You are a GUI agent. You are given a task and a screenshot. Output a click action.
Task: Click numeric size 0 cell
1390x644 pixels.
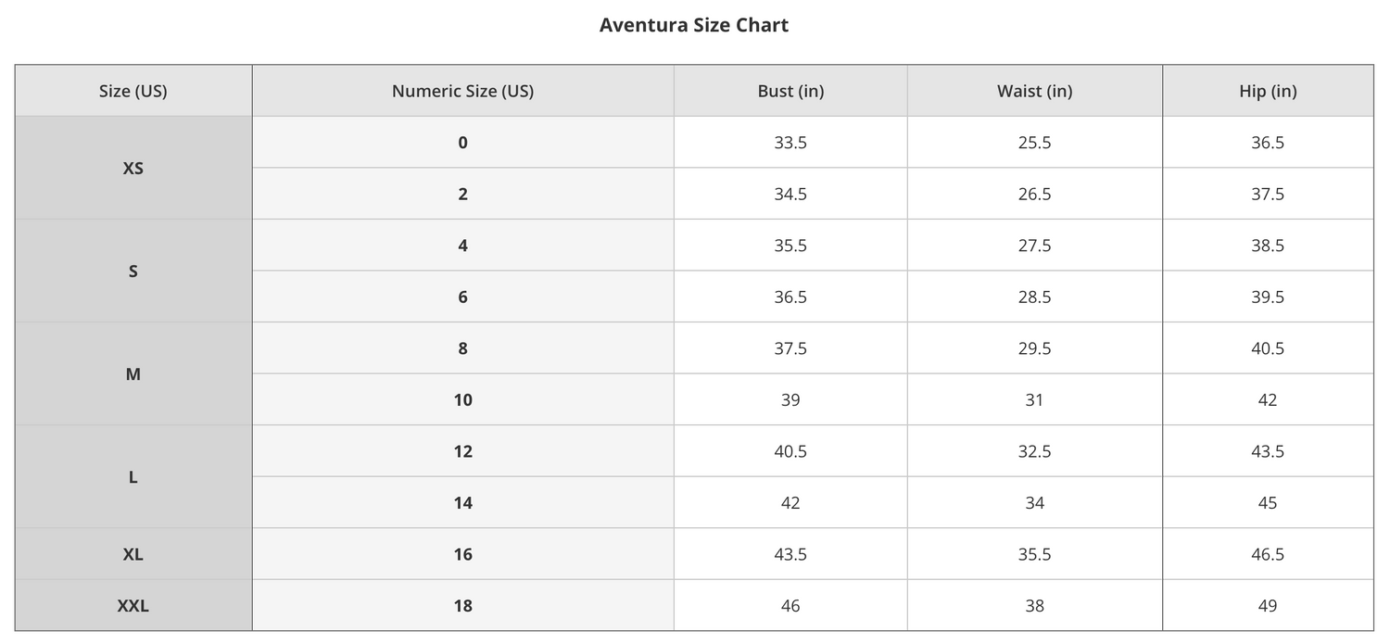point(462,142)
